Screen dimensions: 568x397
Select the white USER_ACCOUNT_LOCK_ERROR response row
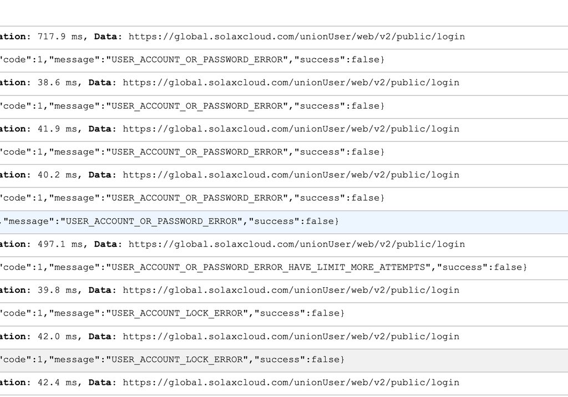point(172,314)
